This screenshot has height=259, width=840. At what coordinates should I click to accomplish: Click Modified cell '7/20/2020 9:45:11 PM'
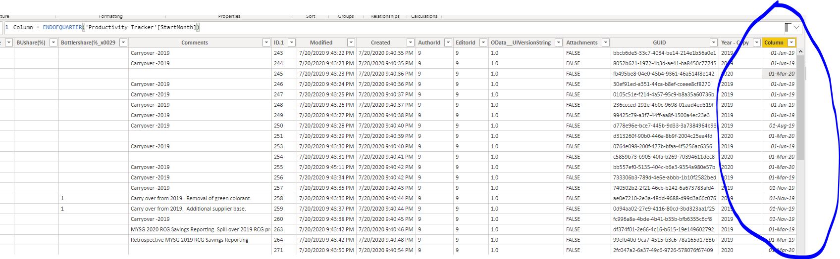[x=326, y=167]
